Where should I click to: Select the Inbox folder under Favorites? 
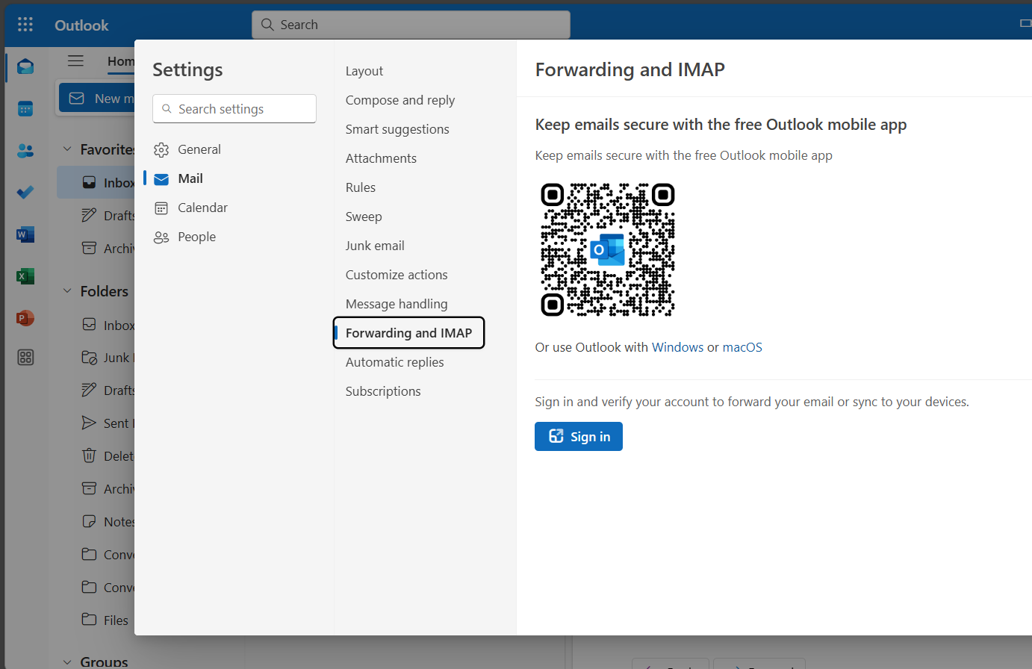[96, 183]
